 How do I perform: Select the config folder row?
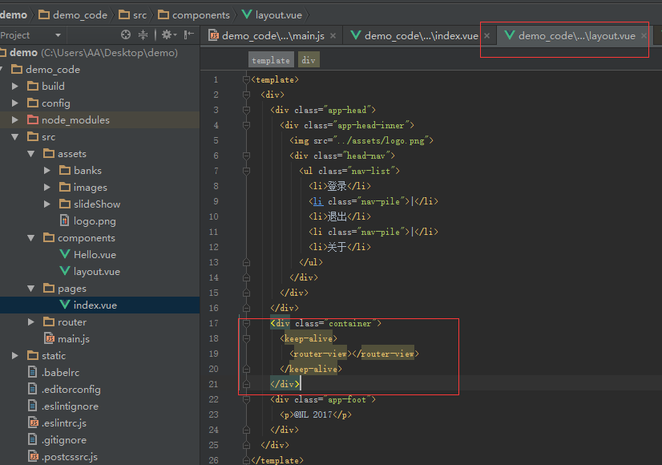tap(99, 103)
